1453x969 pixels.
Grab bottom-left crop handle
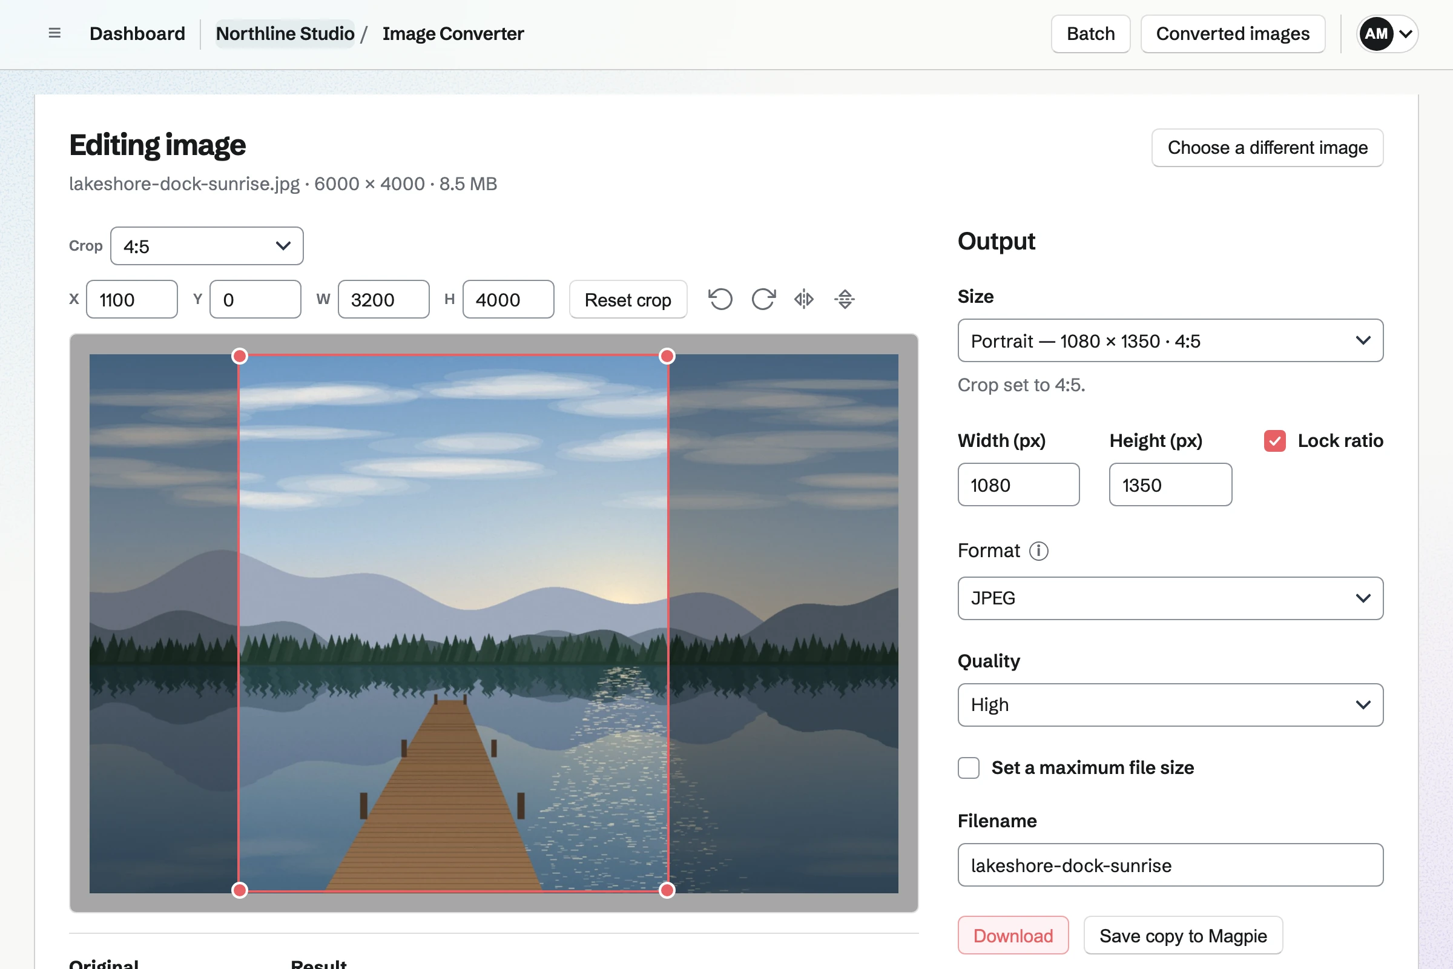coord(240,890)
